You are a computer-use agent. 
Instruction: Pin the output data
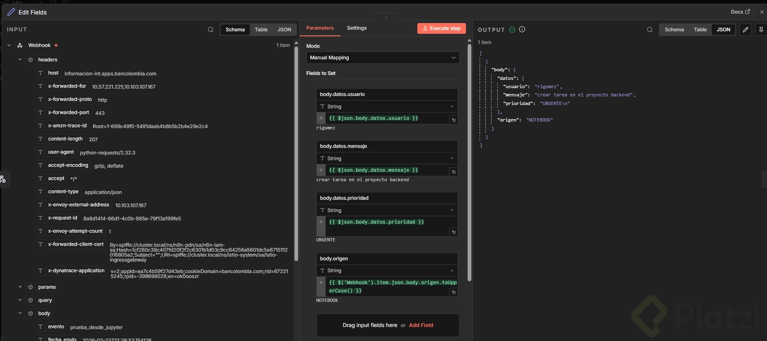pos(761,30)
